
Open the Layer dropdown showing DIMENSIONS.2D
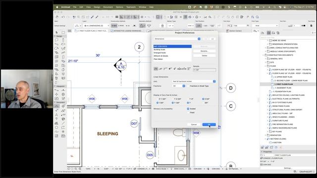96,26
